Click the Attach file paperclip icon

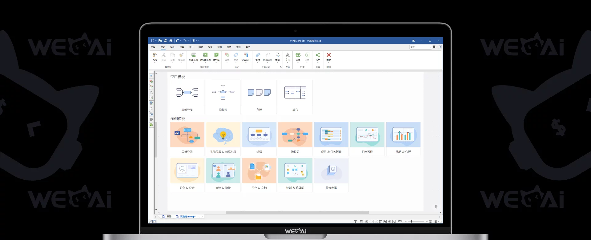pos(267,55)
